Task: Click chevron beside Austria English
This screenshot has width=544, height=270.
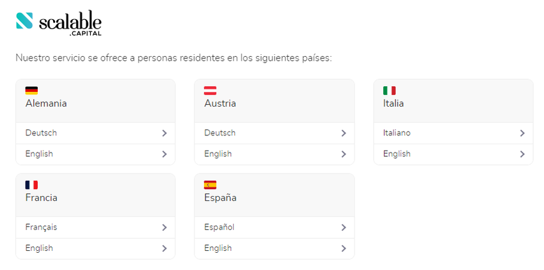Action: [344, 154]
